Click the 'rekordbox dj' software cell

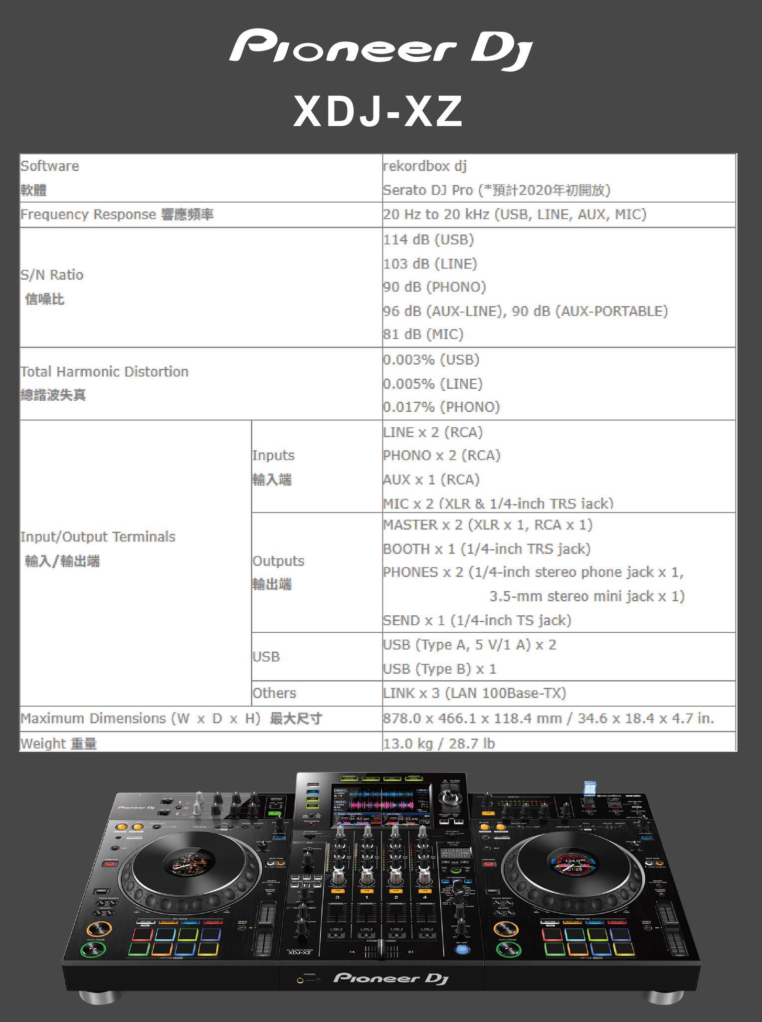(x=425, y=166)
